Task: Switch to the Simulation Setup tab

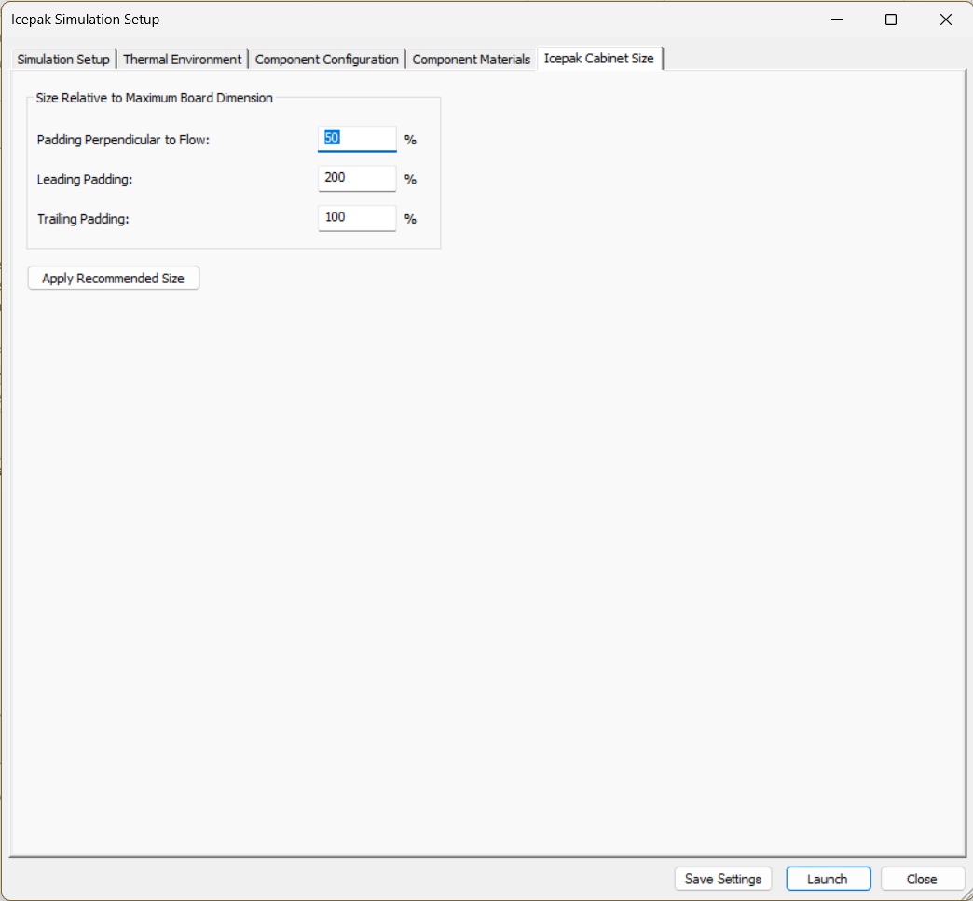Action: pyautogui.click(x=63, y=60)
